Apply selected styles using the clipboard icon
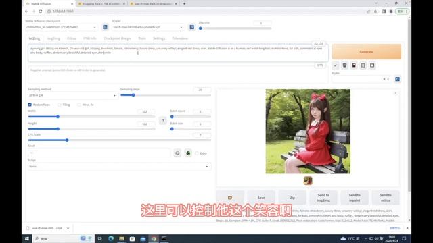This screenshot has width=433, height=243. tap(363, 65)
